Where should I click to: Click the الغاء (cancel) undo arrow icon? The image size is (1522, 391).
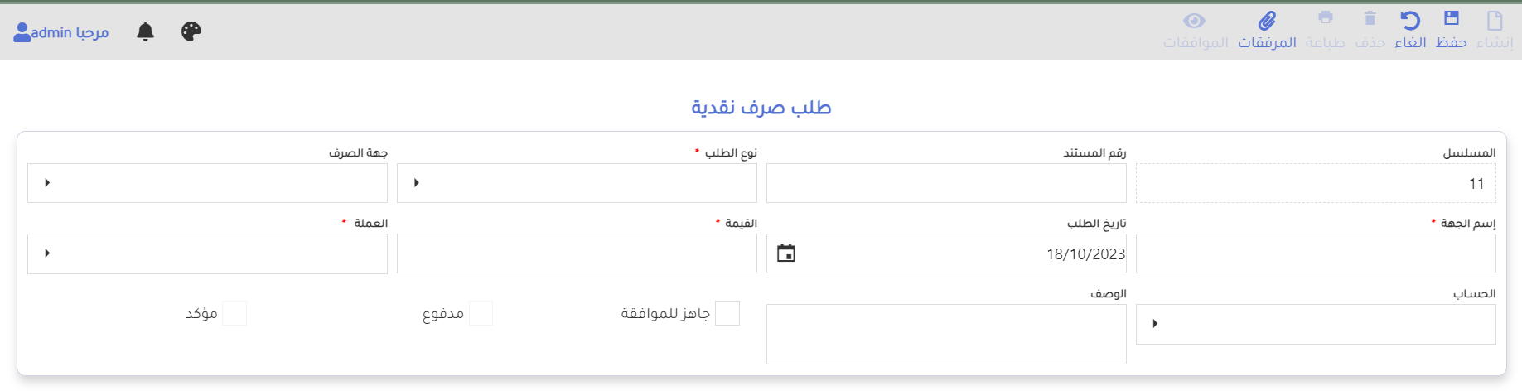point(1410,20)
